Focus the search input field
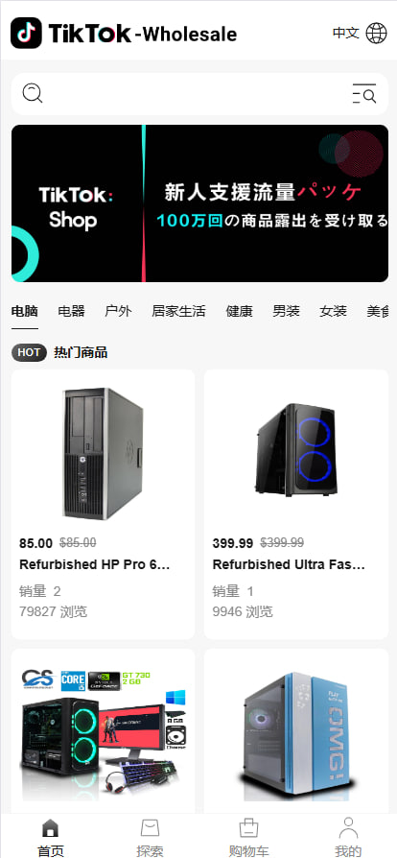 (197, 93)
